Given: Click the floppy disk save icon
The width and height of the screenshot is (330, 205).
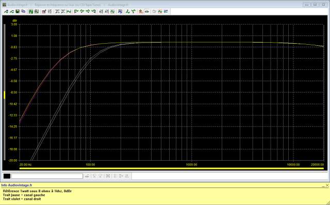Looking at the screenshot, I should 18,11.
